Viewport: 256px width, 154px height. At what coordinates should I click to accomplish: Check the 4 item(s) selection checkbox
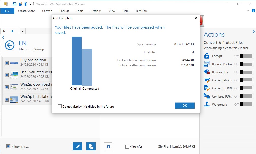pyautogui.click(x=127, y=146)
